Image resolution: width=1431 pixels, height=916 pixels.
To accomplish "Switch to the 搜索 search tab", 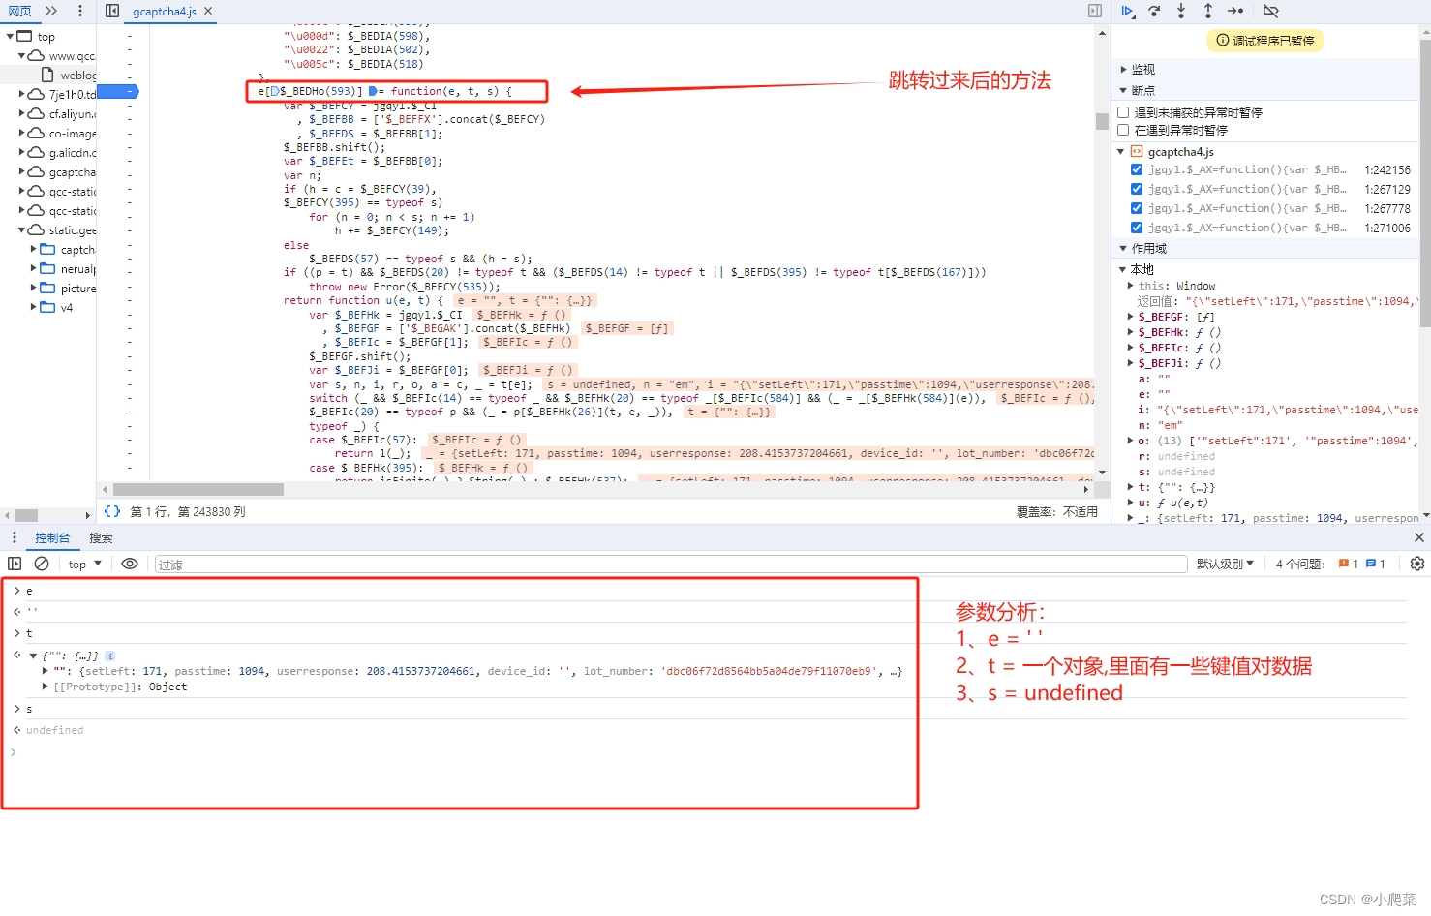I will [101, 537].
